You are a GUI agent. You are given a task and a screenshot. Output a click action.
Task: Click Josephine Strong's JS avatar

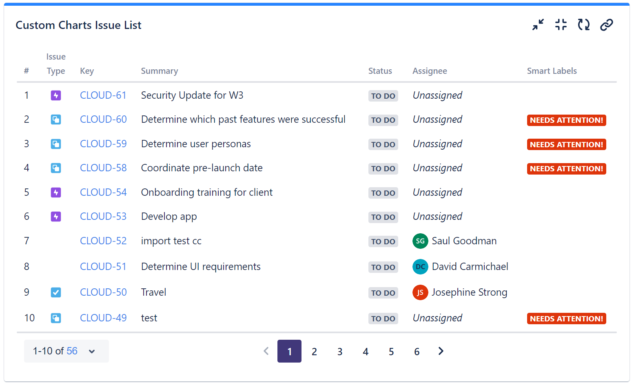coord(420,292)
